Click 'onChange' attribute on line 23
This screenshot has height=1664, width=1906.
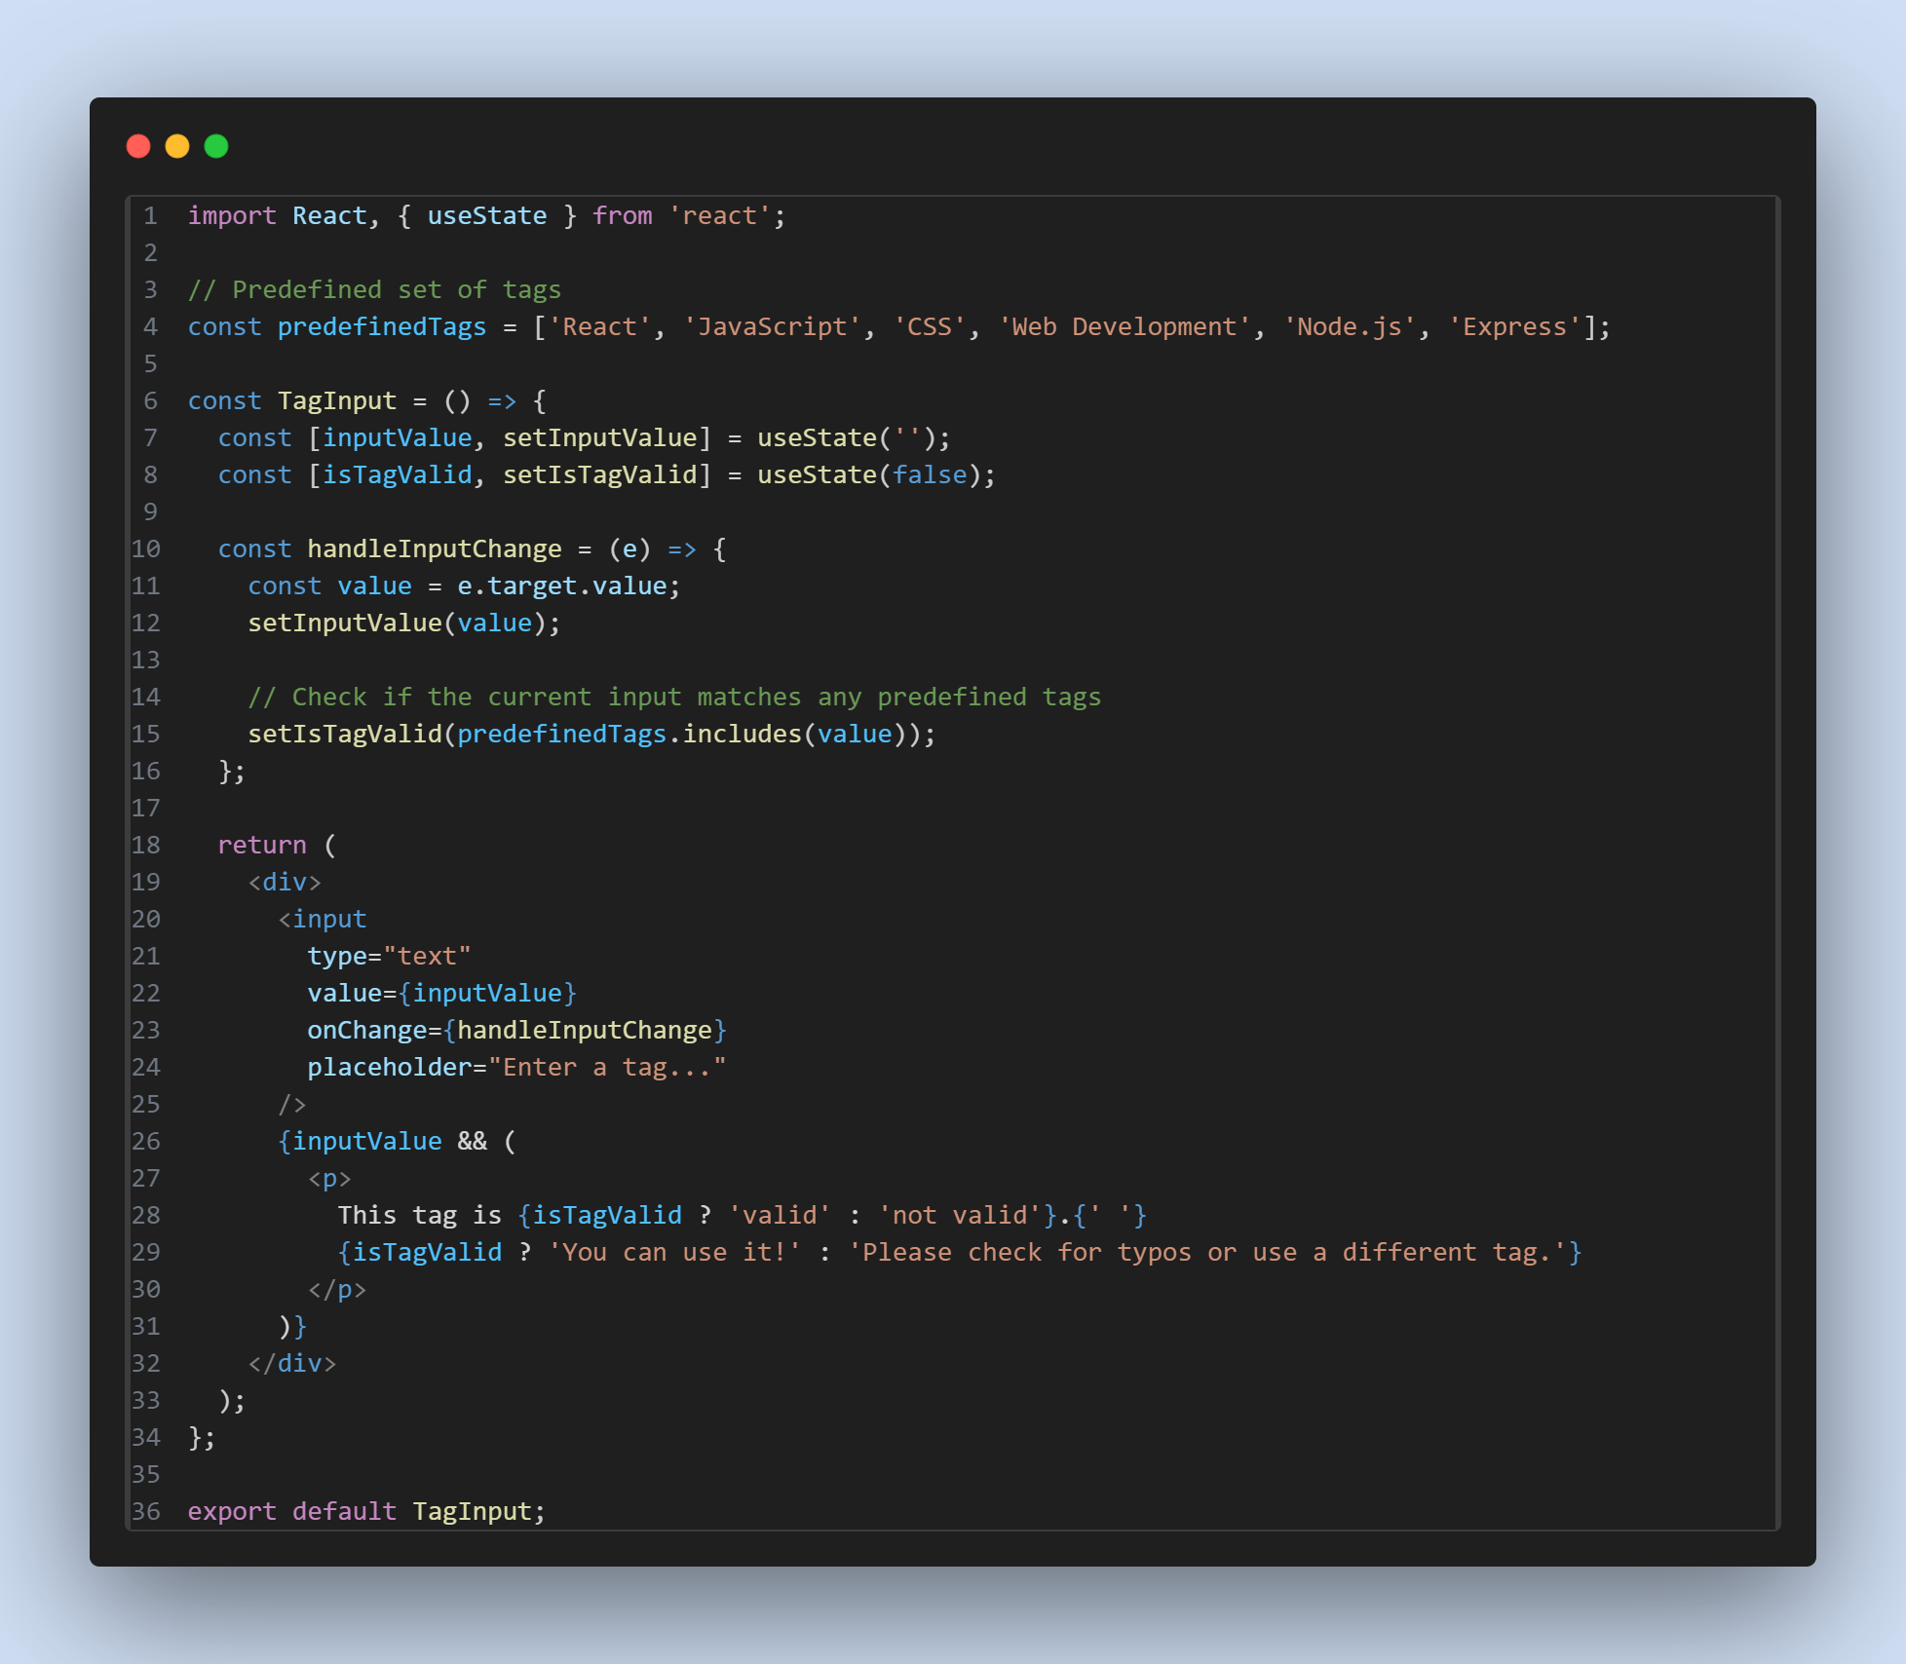pos(367,1031)
